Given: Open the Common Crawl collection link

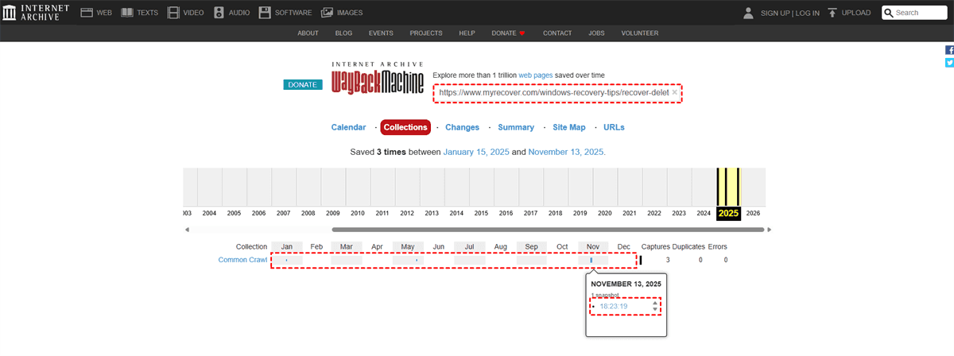Looking at the screenshot, I should [242, 260].
